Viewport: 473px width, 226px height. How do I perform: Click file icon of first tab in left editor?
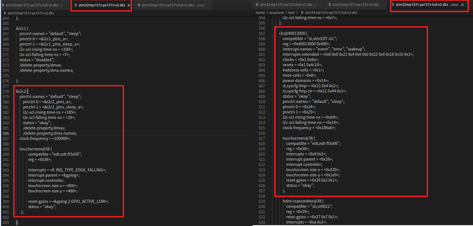pos(3,5)
